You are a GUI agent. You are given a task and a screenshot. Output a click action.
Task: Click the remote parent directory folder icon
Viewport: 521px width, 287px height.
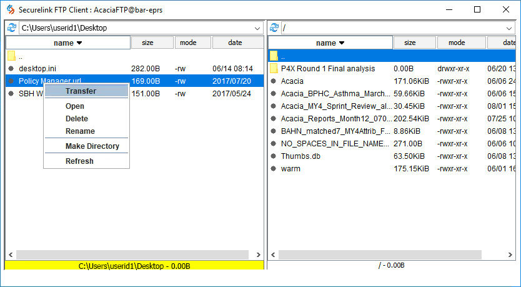(274, 56)
